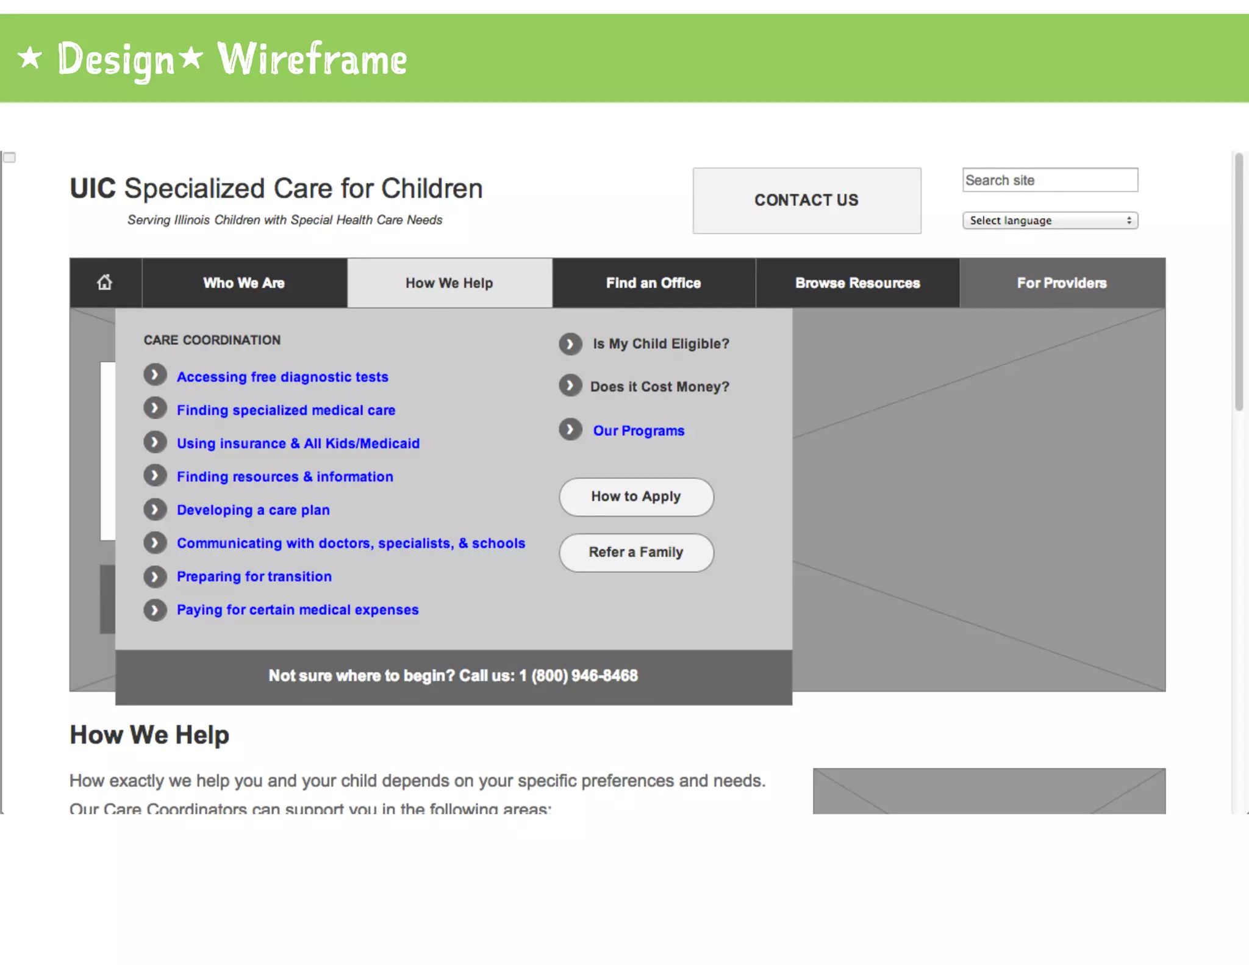Image resolution: width=1249 pixels, height=965 pixels.
Task: Open Finding resources & information link
Action: click(285, 476)
